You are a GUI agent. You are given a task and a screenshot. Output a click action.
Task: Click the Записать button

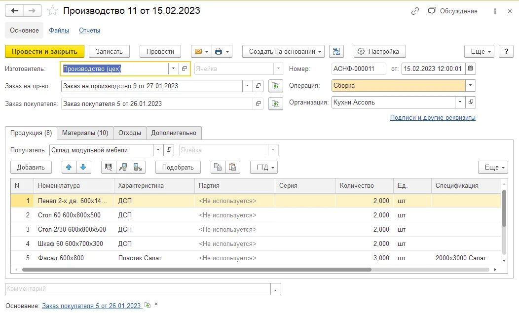tap(109, 52)
